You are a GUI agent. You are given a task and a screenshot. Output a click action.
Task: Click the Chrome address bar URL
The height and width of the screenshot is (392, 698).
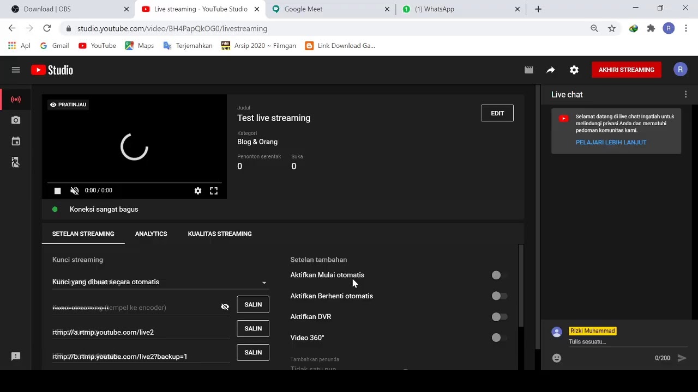(172, 28)
